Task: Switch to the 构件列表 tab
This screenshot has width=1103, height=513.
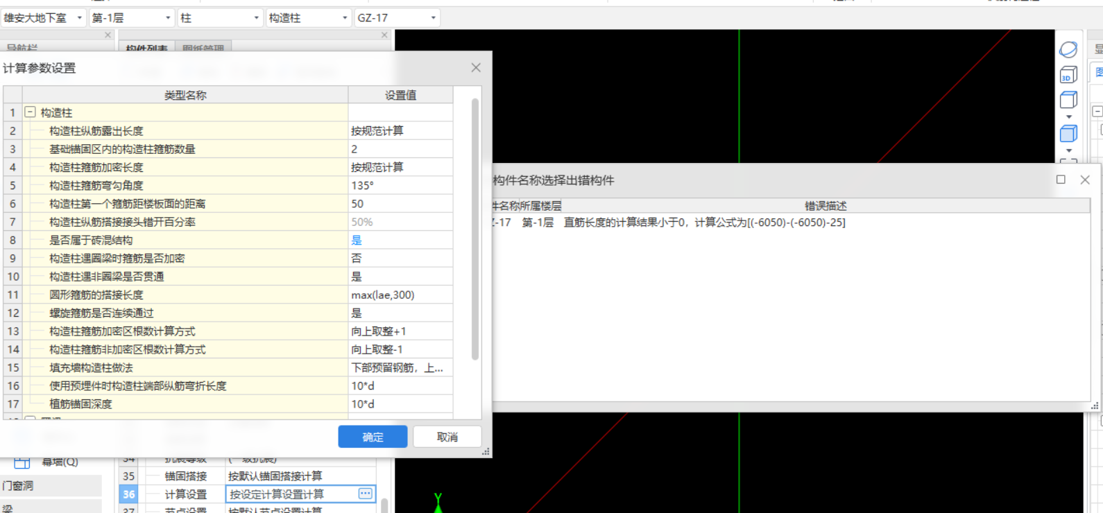Action: tap(146, 49)
